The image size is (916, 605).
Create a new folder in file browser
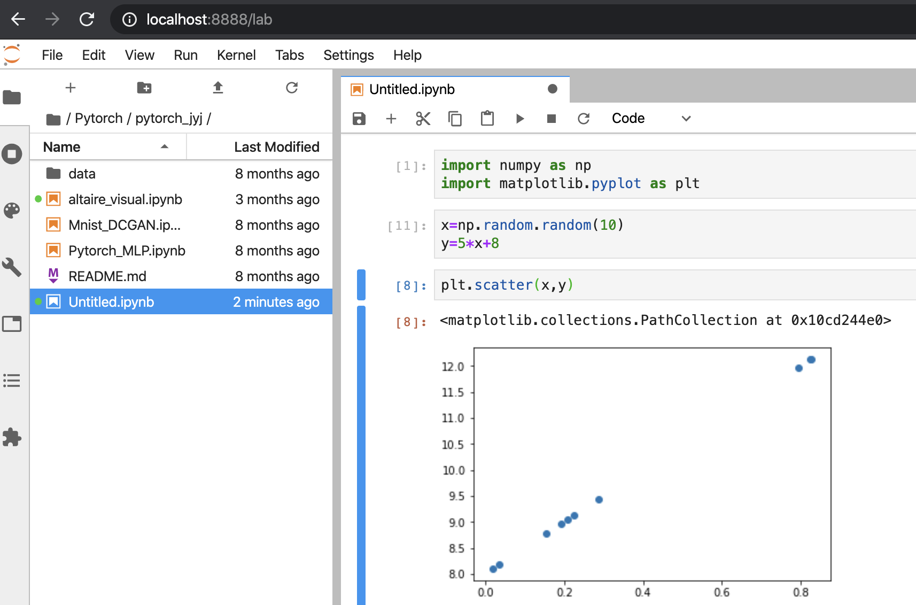point(144,88)
